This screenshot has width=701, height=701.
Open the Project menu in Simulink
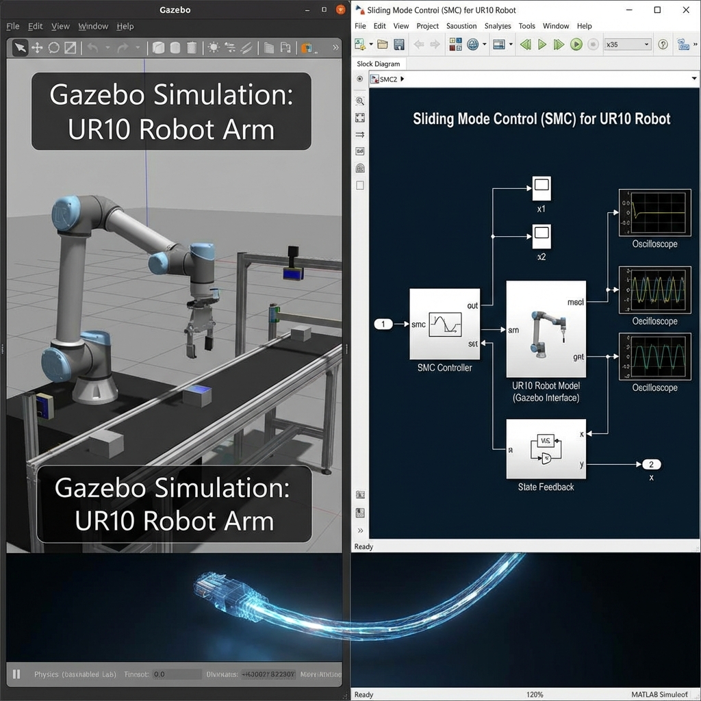[427, 26]
